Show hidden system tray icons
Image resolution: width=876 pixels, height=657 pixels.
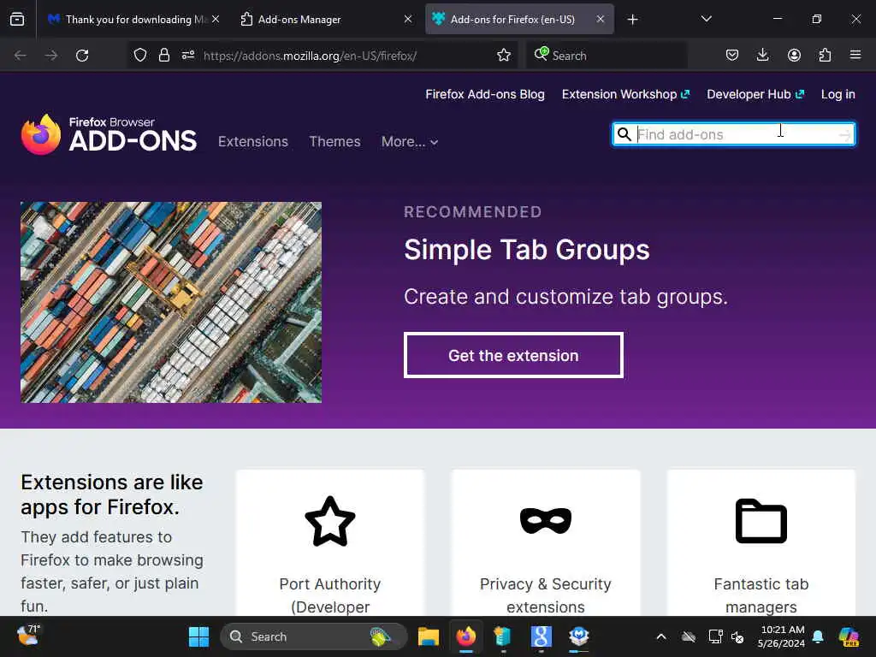click(661, 636)
